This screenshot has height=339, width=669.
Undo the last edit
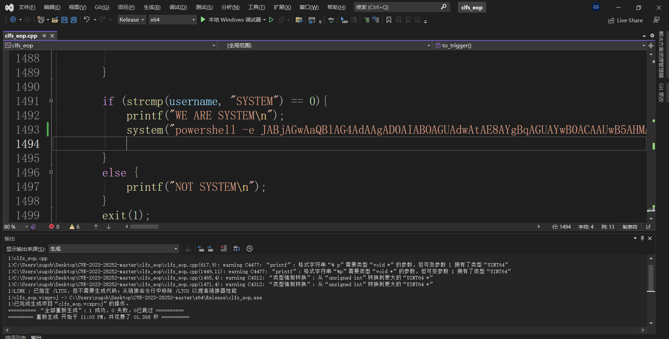click(x=87, y=20)
